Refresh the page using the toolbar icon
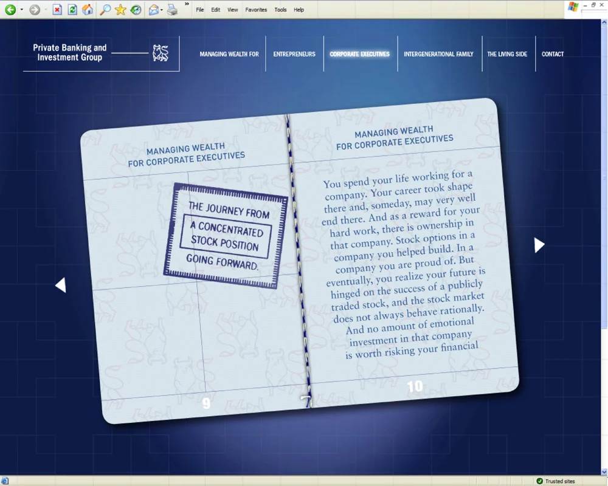The height and width of the screenshot is (486, 608). coord(72,10)
